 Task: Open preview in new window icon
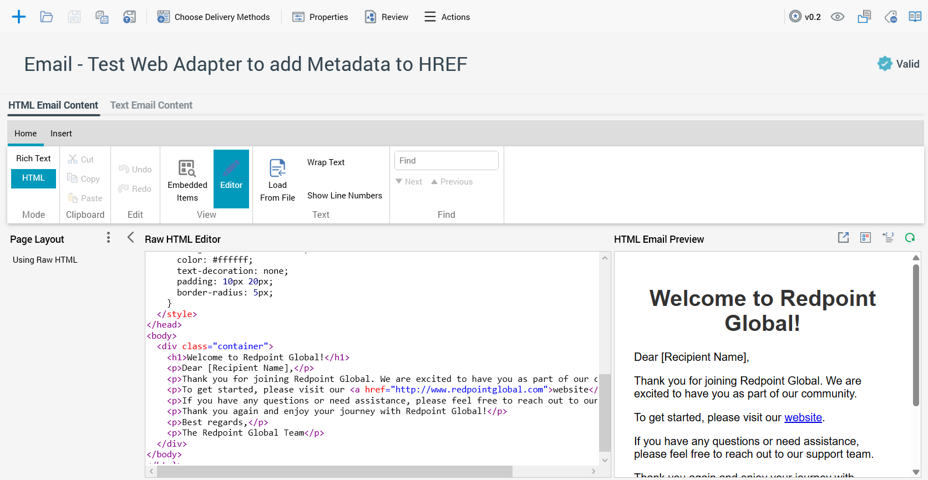pos(843,238)
